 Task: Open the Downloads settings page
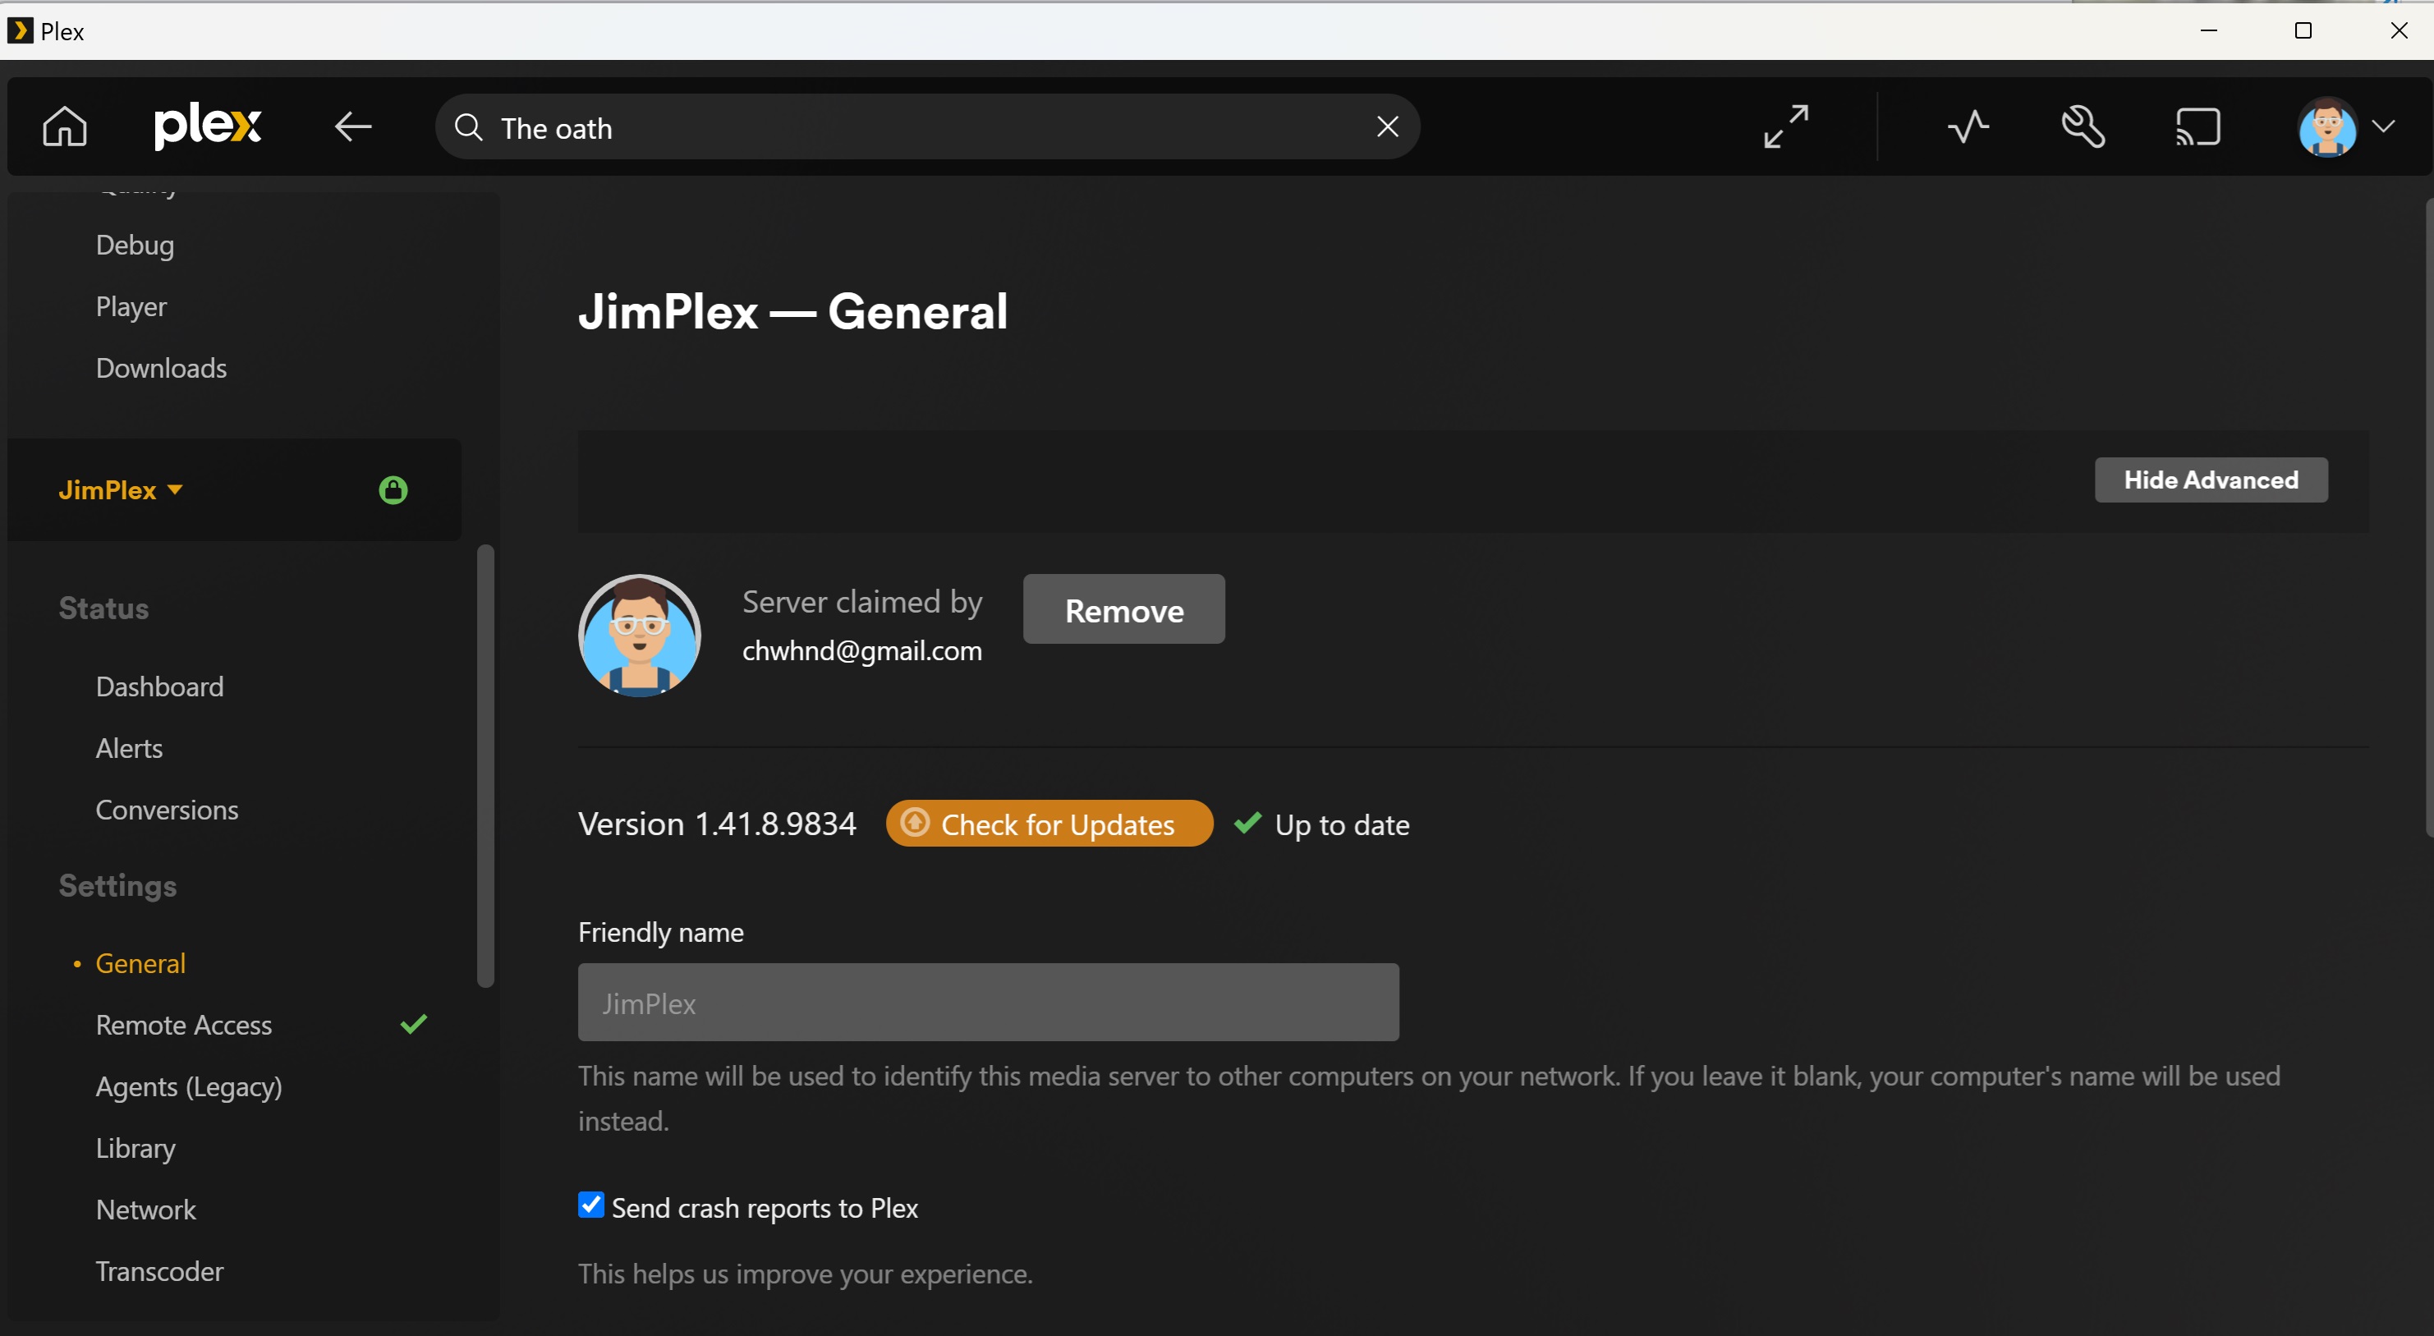point(162,368)
